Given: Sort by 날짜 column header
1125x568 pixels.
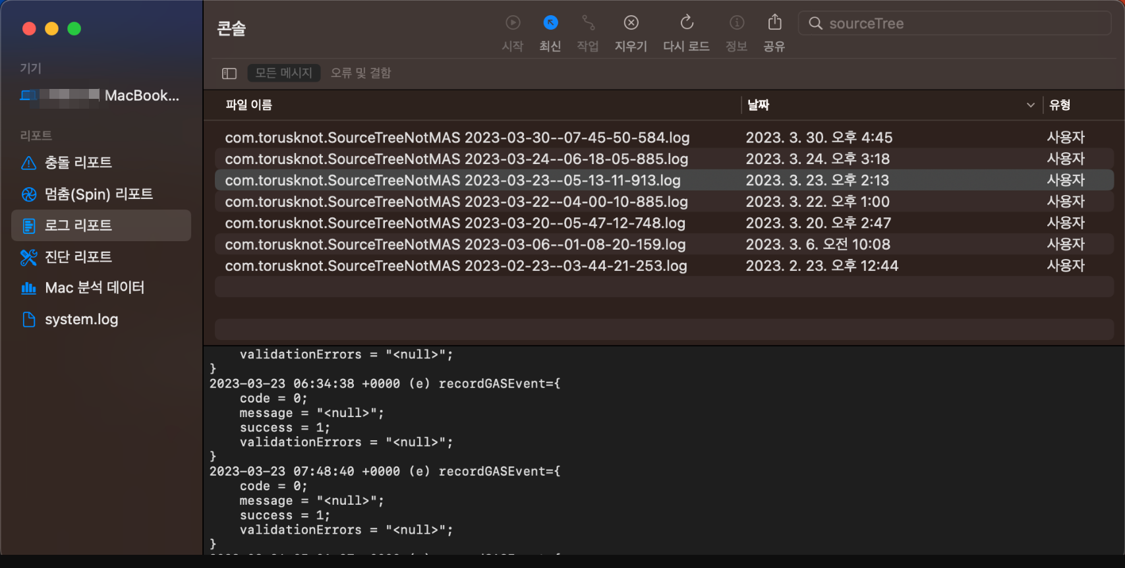Looking at the screenshot, I should 758,105.
